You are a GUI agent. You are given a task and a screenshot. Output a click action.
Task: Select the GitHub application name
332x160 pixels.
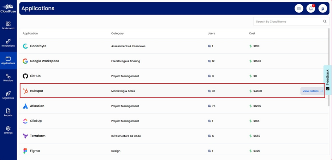click(35, 76)
